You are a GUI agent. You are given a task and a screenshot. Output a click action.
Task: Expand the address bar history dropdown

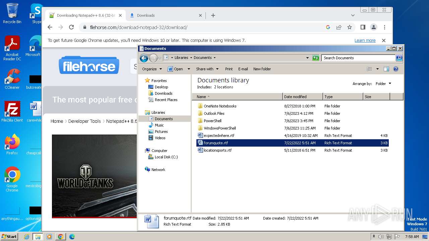click(x=307, y=58)
